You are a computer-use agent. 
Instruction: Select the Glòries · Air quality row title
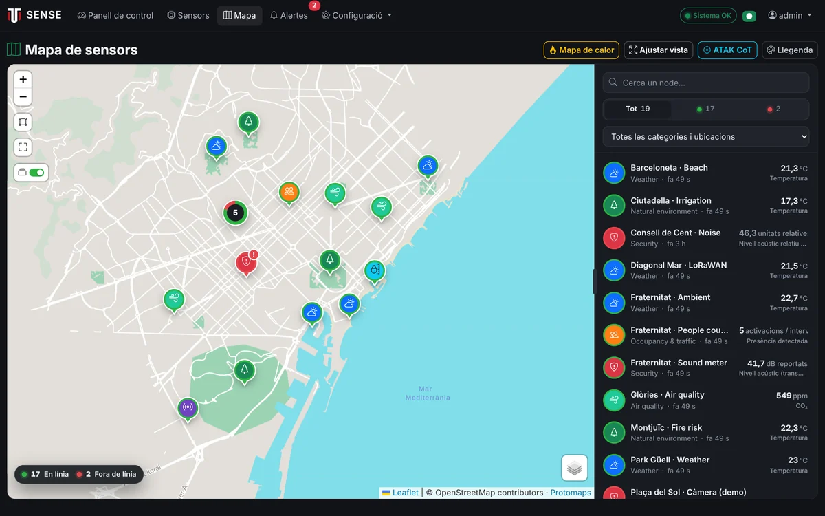(668, 395)
